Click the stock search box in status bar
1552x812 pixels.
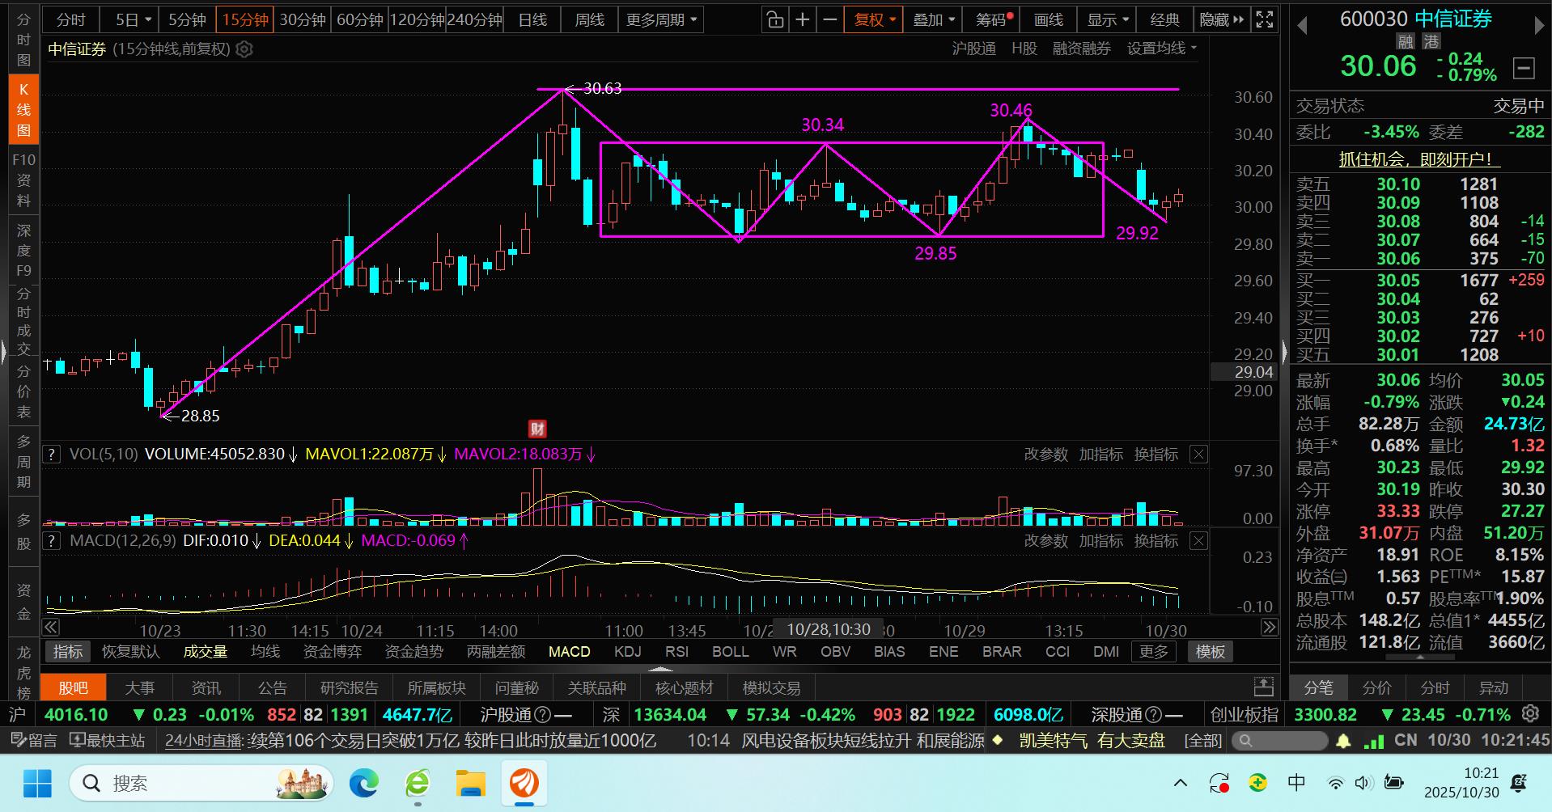point(1278,740)
